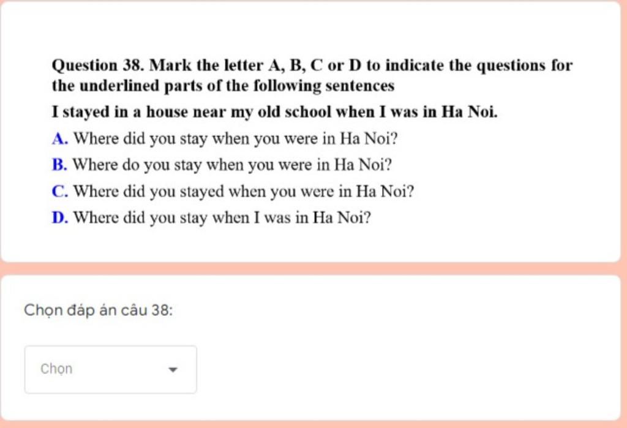Screen dimensions: 627x428
Task: Click the 'Chọn' placeholder text
Action: pos(56,369)
